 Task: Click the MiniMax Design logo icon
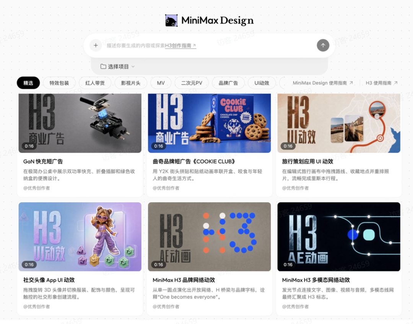pos(171,20)
